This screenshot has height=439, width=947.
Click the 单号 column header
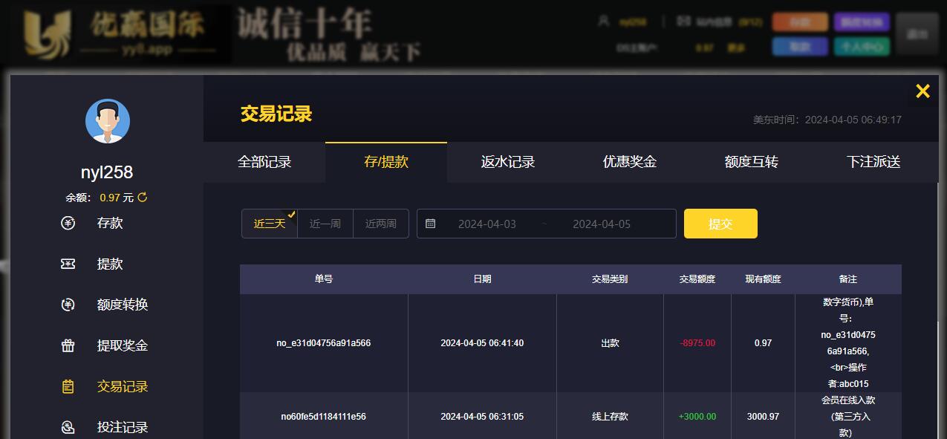(x=324, y=279)
